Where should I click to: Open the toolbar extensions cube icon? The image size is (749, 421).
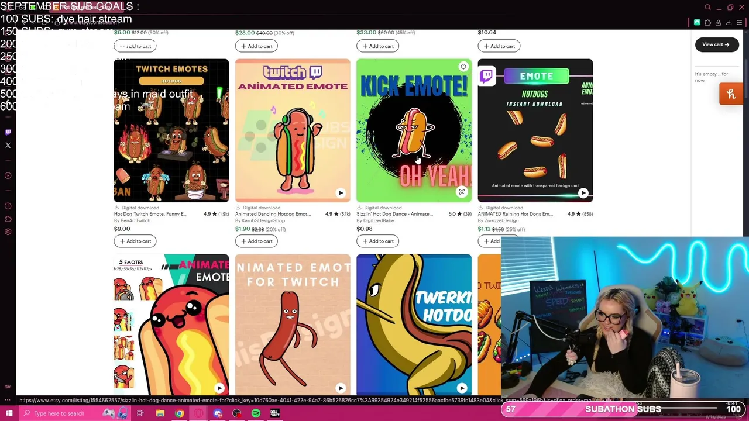coord(707,23)
